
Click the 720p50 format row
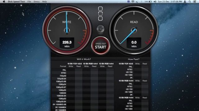tap(83, 76)
